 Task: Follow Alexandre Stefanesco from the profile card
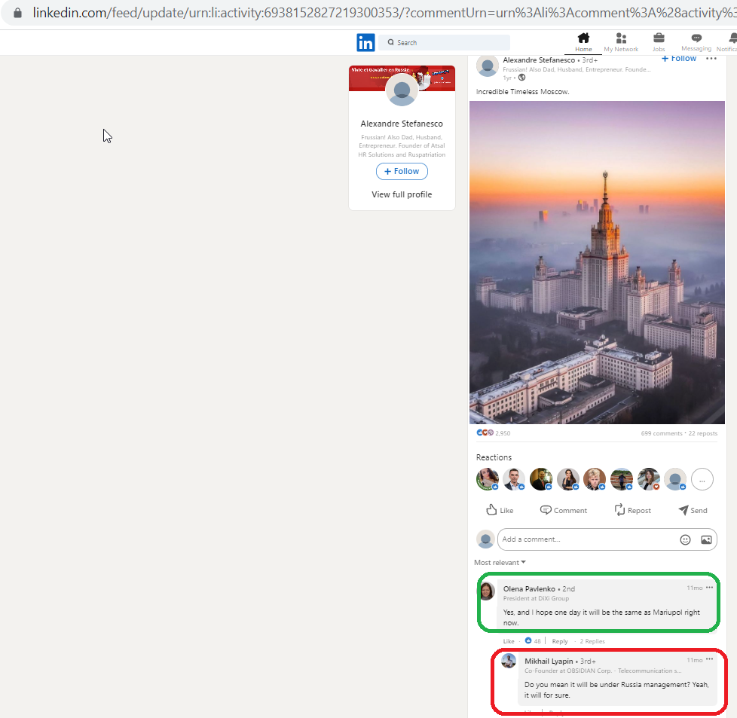coord(402,172)
